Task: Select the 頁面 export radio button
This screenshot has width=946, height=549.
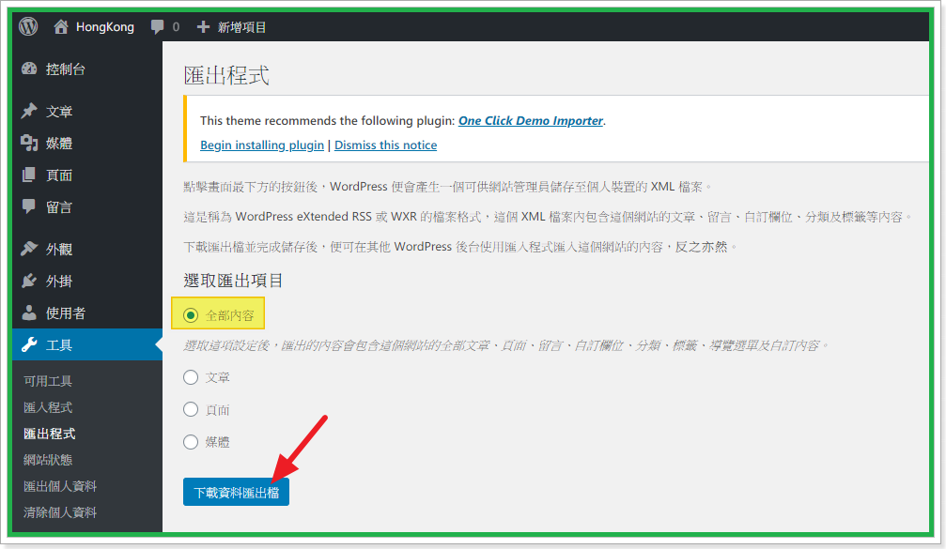Action: point(191,410)
